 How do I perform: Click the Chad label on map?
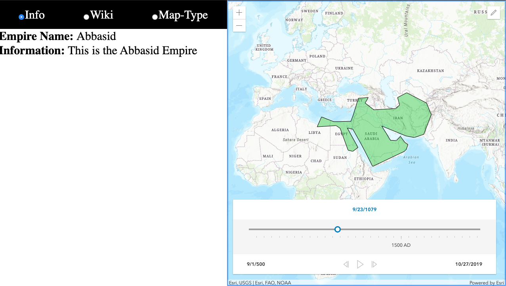click(316, 161)
